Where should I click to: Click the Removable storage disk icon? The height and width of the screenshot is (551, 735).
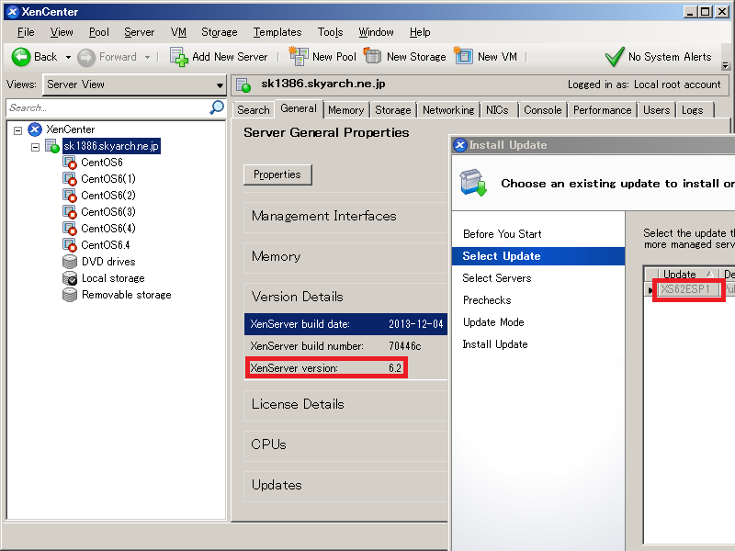pos(70,295)
